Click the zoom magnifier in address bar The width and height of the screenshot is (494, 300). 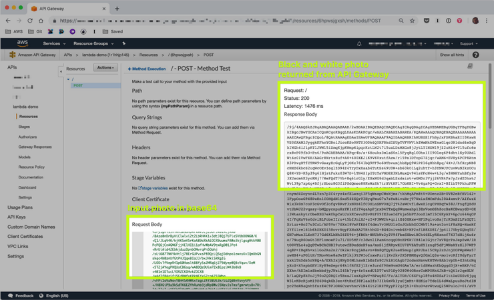[401, 21]
